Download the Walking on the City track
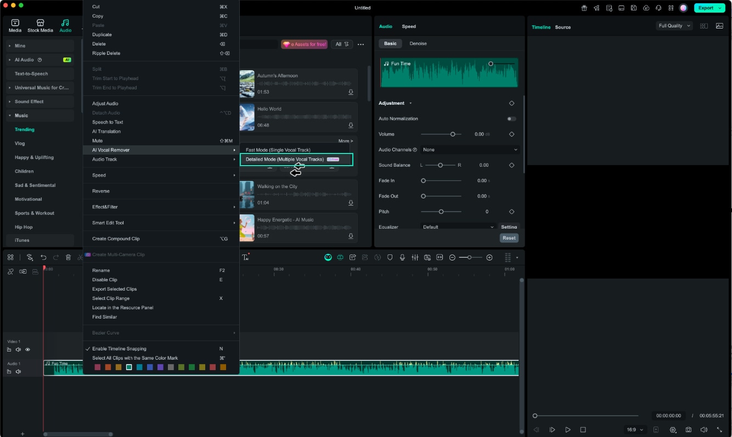The image size is (732, 437). coord(351,202)
